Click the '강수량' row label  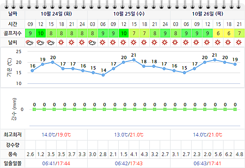pos(12,145)
